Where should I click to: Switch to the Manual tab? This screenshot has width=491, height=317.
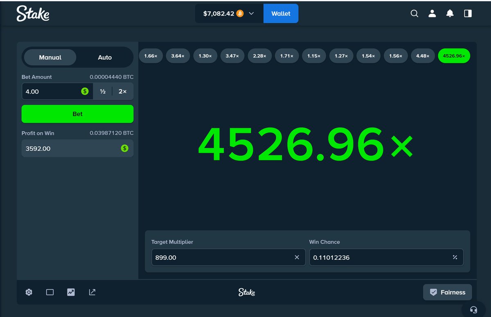(50, 57)
